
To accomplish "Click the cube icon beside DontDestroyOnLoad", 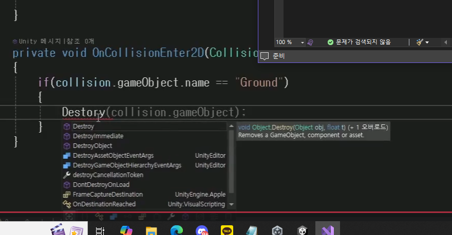I will (67, 185).
